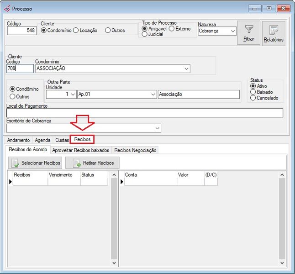Image resolution: width=295 pixels, height=274 pixels.
Task: Select the Locação client radio button
Action: point(76,31)
